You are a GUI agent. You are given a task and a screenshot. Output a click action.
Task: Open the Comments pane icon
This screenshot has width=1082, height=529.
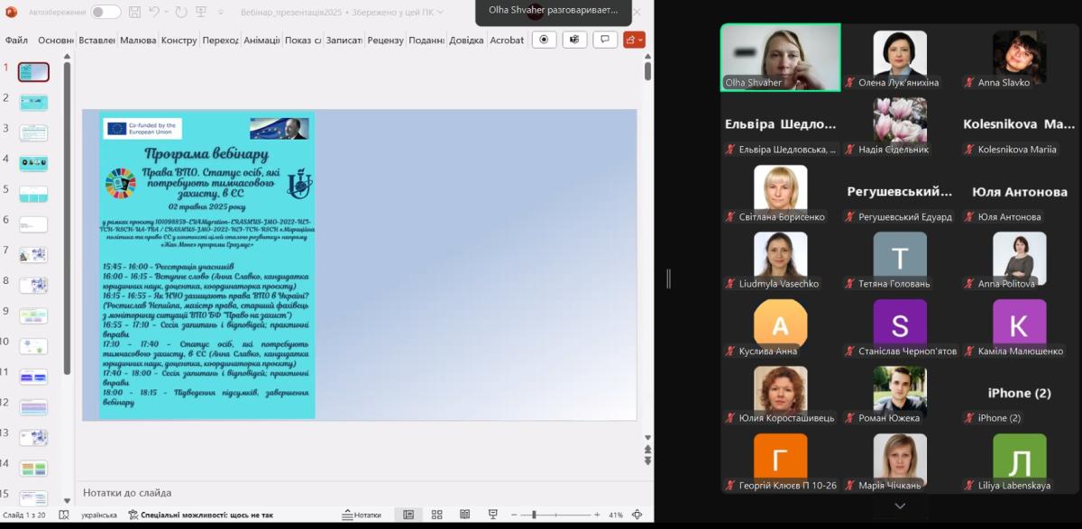[605, 40]
